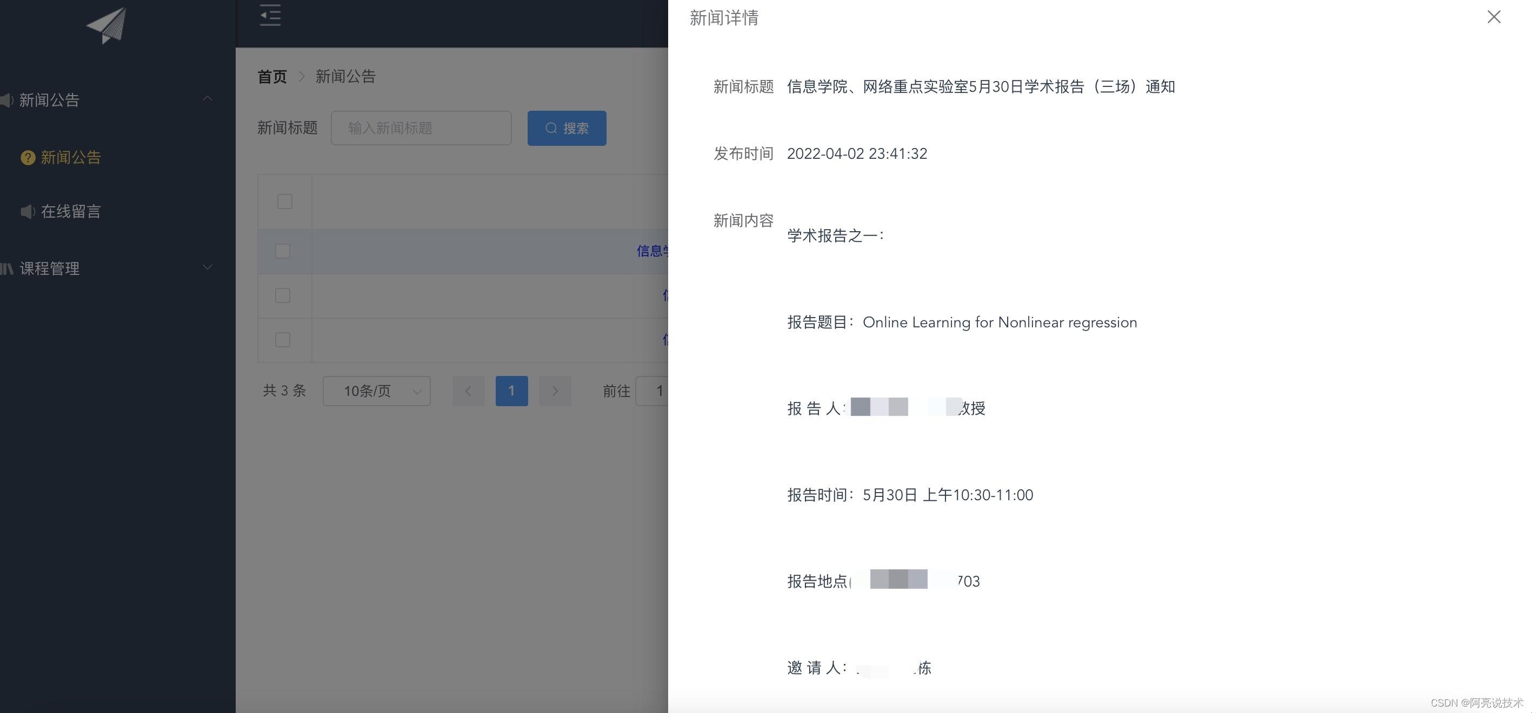Click question mark icon beside 新闻公告

point(28,158)
